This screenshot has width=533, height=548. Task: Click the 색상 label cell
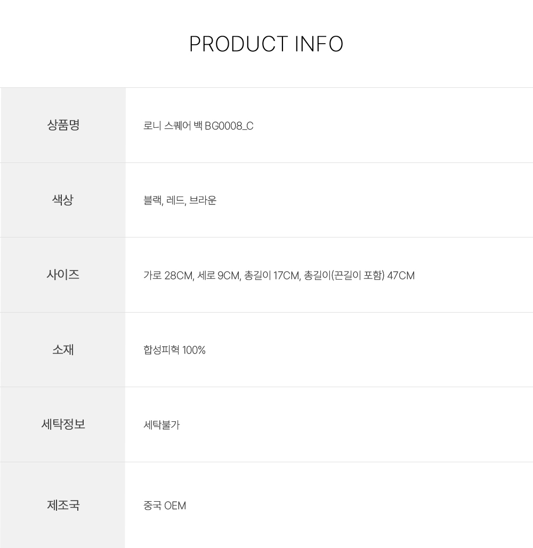point(63,200)
